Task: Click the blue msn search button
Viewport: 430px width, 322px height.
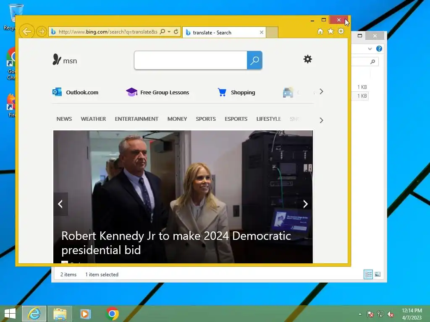Action: (x=254, y=60)
